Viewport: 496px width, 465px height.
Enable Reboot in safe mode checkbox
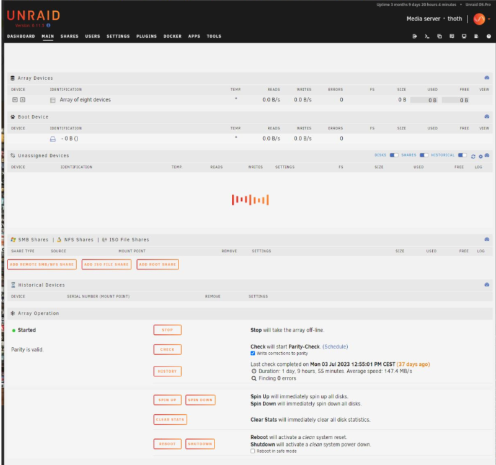[253, 451]
